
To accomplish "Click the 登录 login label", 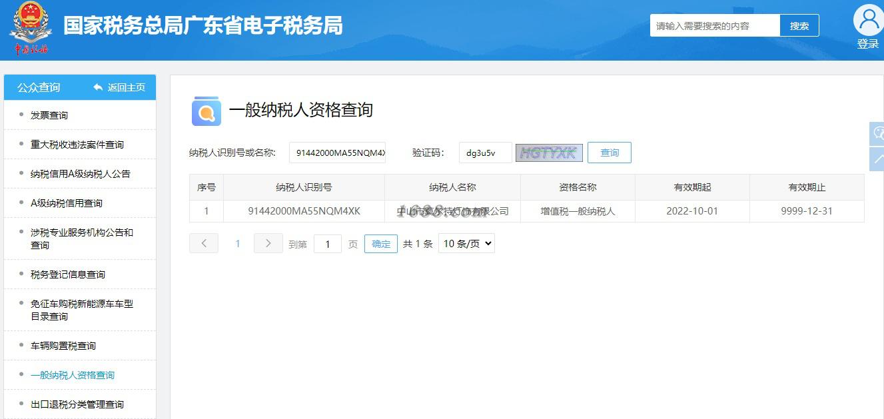I will click(x=868, y=44).
